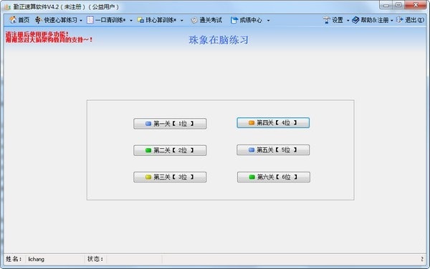This screenshot has width=430, height=269.
Task: Expand the 帮助&注册 dropdown arrow
Action: [392, 21]
